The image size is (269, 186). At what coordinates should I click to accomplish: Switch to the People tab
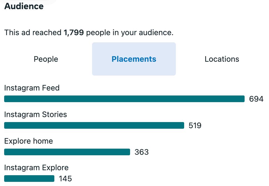(x=46, y=59)
